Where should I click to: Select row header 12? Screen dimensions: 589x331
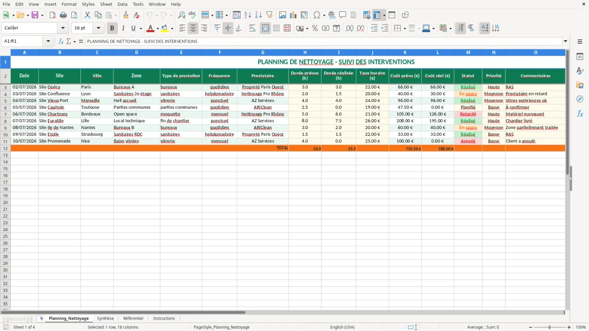pyautogui.click(x=5, y=148)
